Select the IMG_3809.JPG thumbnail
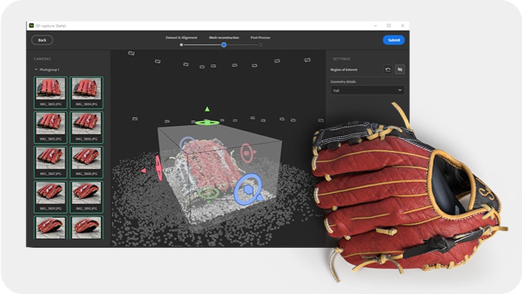Screen dimensions: 522x294 coord(51,196)
